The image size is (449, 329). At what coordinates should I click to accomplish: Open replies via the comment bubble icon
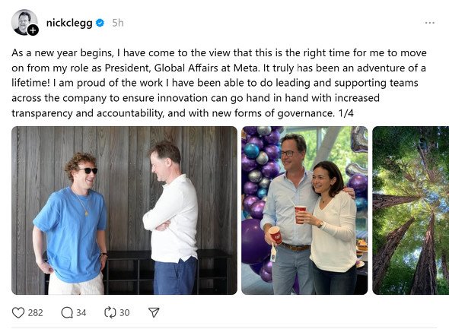point(67,312)
